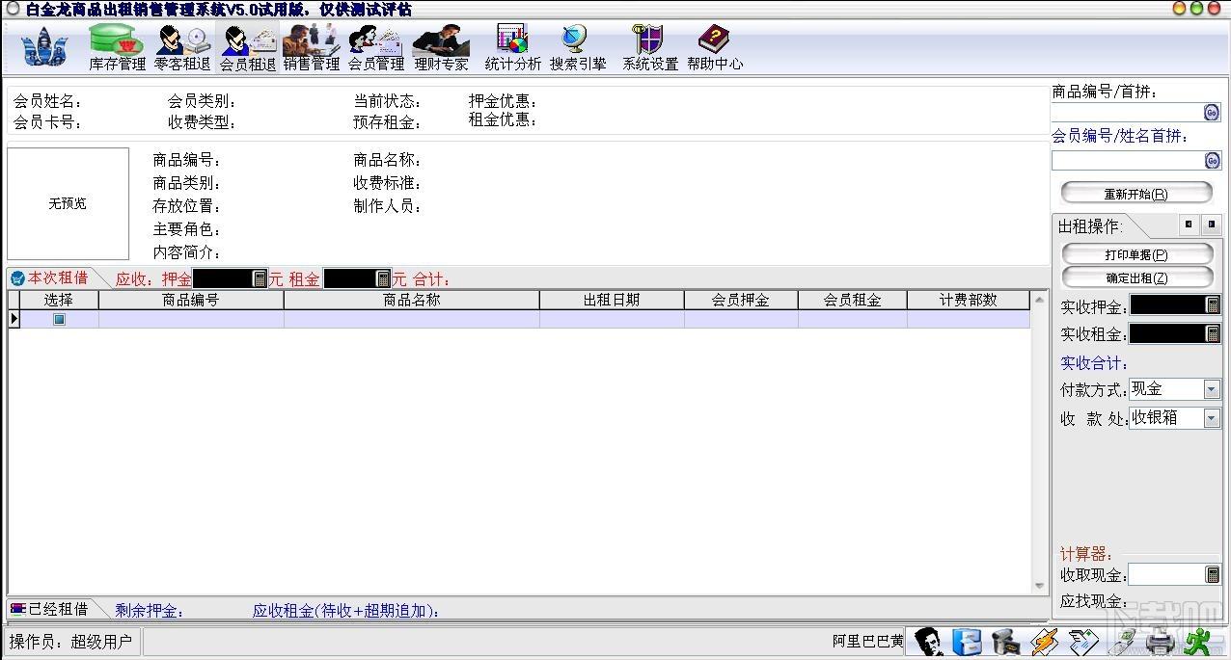Click the camcorder icon in status bar
Viewport: 1231px width, 660px height.
tap(1006, 642)
